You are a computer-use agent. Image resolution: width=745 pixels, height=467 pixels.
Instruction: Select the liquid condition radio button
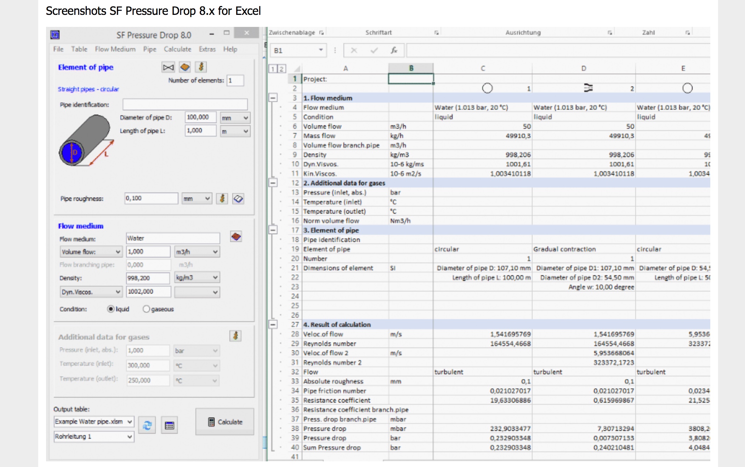click(111, 309)
